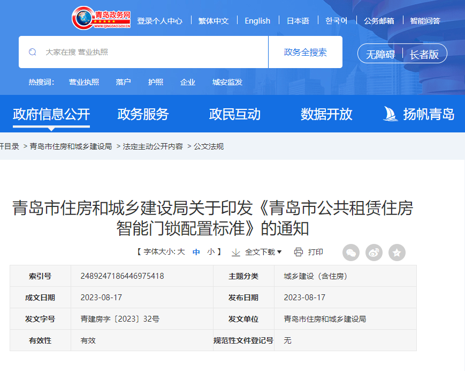Click the 索引号 label cell
The width and height of the screenshot is (465, 371).
tap(40, 276)
